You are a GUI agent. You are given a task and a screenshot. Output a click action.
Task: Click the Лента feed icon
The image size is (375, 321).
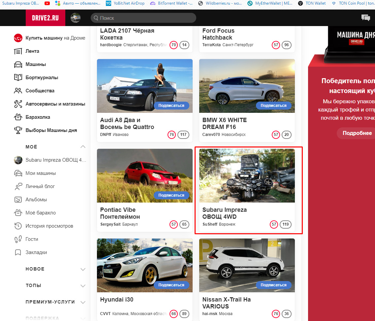point(18,51)
